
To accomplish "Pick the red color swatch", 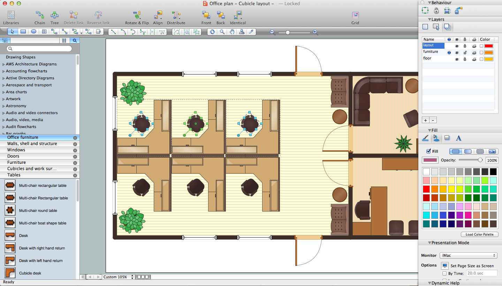I will coord(426,189).
